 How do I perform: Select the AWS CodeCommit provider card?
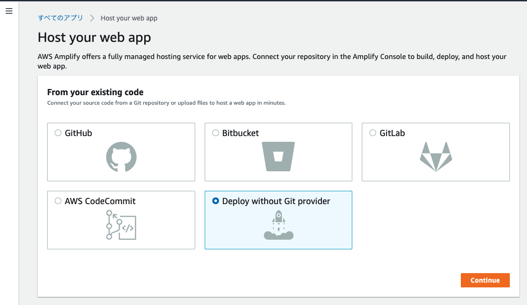click(x=121, y=220)
